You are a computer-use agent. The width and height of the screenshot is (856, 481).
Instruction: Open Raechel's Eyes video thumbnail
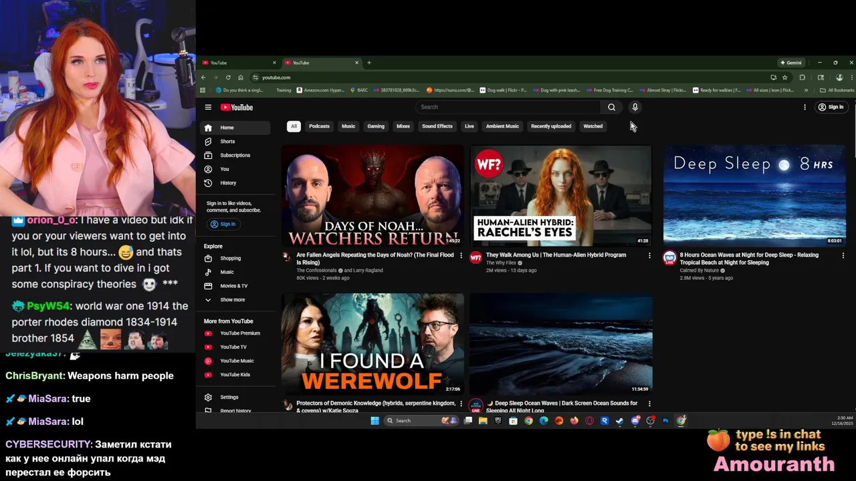tap(560, 195)
